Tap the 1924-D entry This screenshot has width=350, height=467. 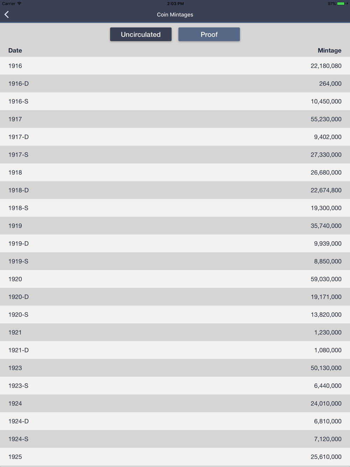point(175,421)
